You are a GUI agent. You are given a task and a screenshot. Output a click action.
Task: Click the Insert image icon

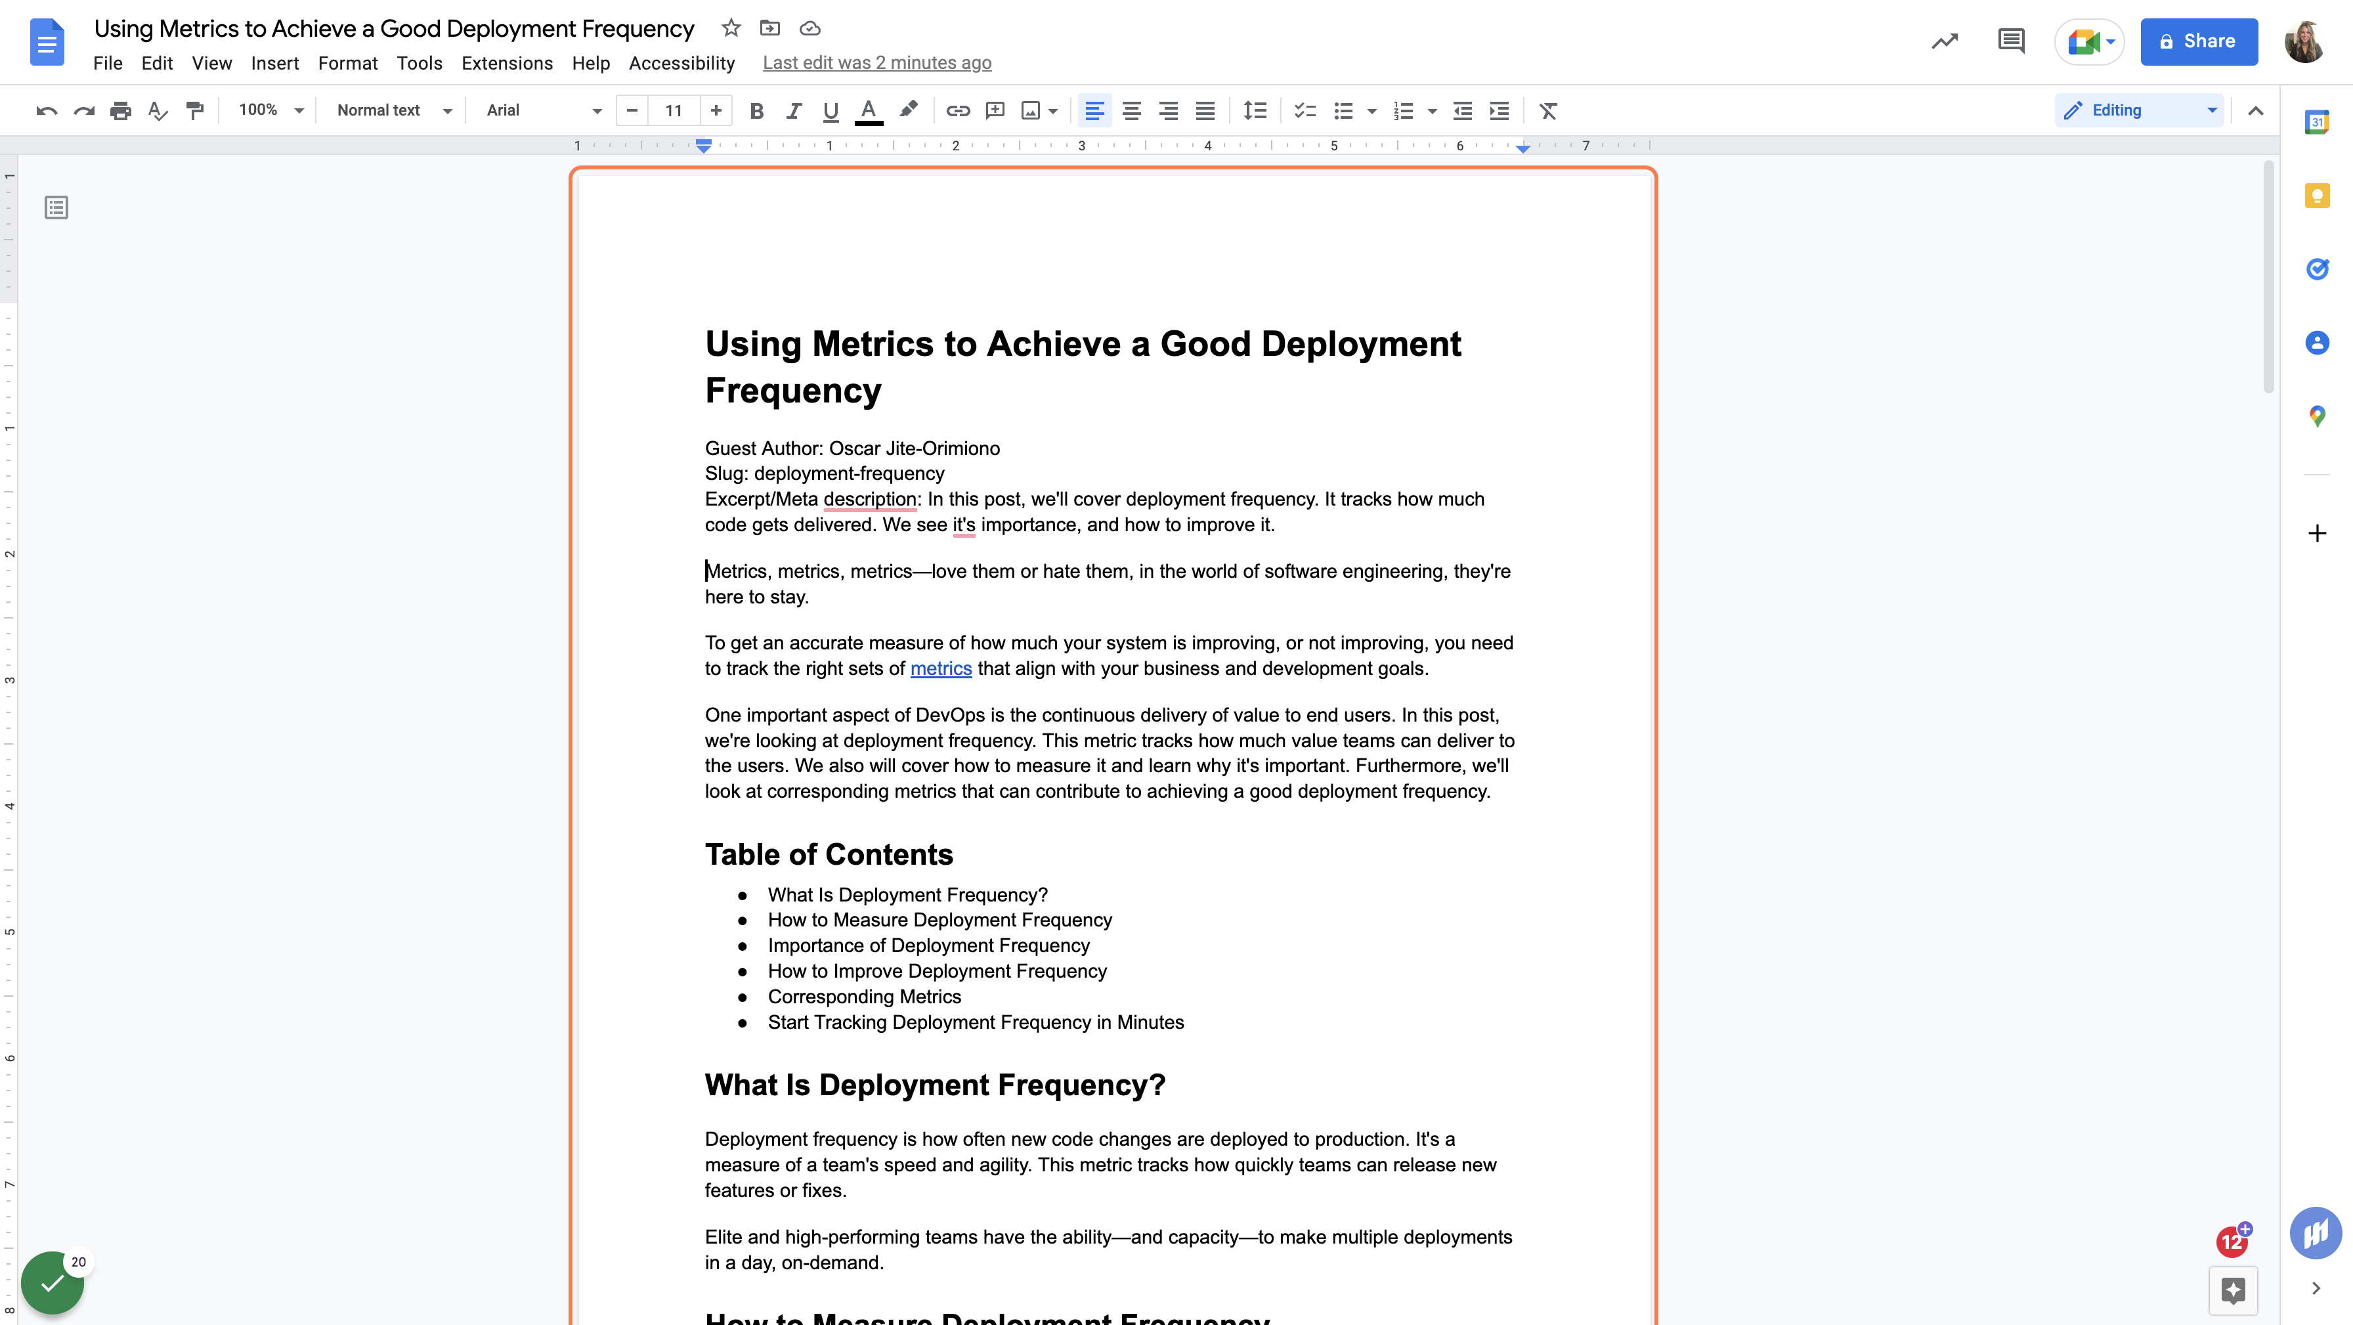pyautogui.click(x=1030, y=110)
